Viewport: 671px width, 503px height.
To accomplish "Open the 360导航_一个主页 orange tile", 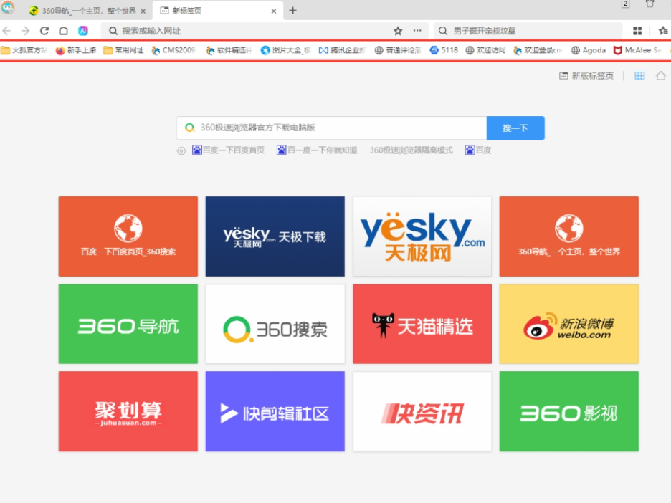I will (x=568, y=236).
